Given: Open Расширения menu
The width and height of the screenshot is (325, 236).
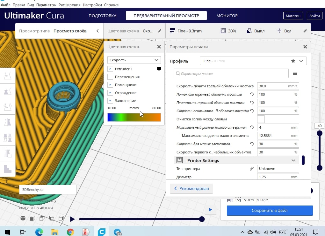Looking at the screenshot, I should point(69,5).
